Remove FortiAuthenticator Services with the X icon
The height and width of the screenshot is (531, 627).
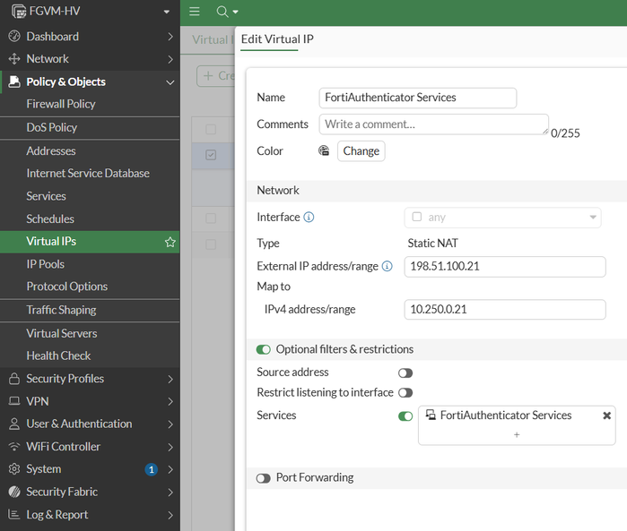point(606,415)
